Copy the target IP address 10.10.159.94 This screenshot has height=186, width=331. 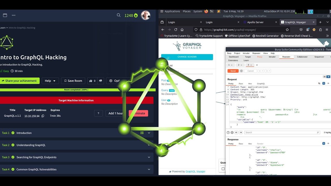(x=43, y=116)
